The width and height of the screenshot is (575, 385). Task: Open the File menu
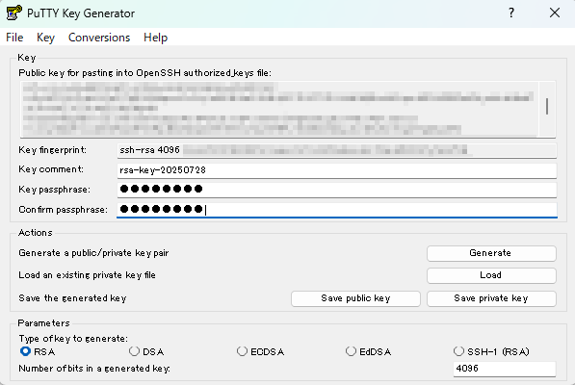point(14,38)
